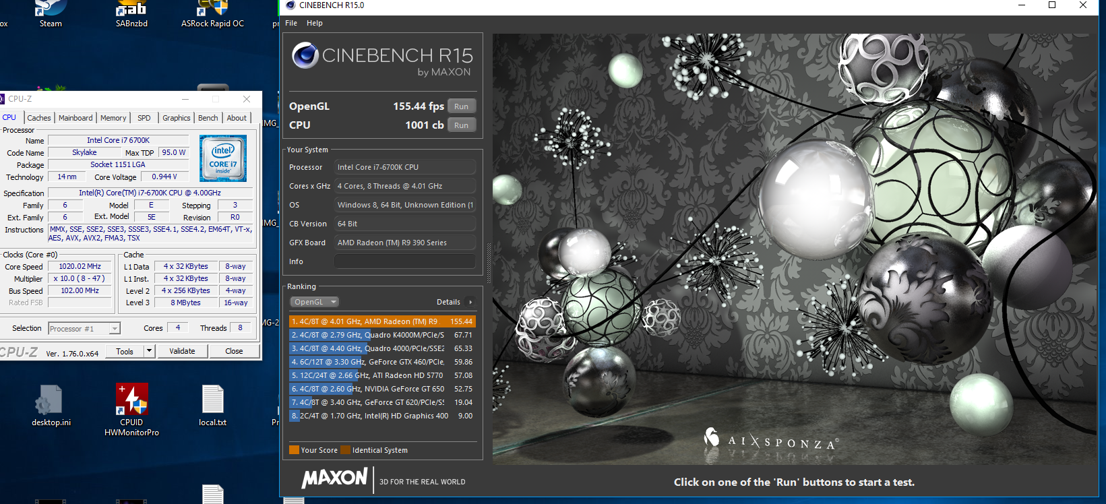Select ranking row 4 GeForce GTX 460
This screenshot has width=1106, height=504.
click(x=382, y=362)
